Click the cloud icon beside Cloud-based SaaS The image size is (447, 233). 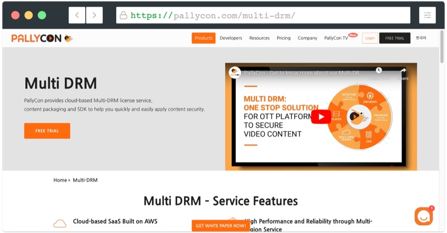tap(60, 224)
